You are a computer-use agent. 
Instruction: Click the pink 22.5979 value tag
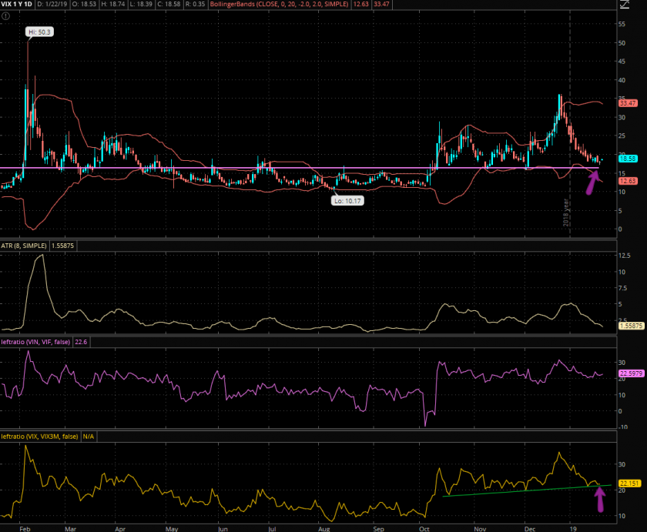629,375
